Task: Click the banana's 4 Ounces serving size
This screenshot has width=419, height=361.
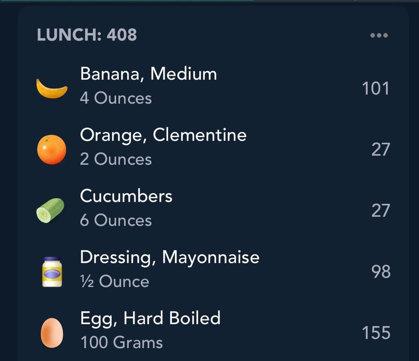Action: pos(116,98)
